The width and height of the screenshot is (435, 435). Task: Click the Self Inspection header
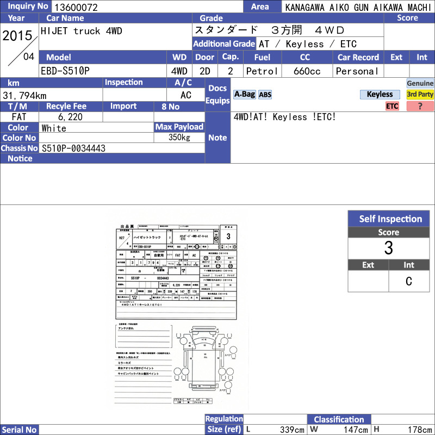[x=389, y=219]
